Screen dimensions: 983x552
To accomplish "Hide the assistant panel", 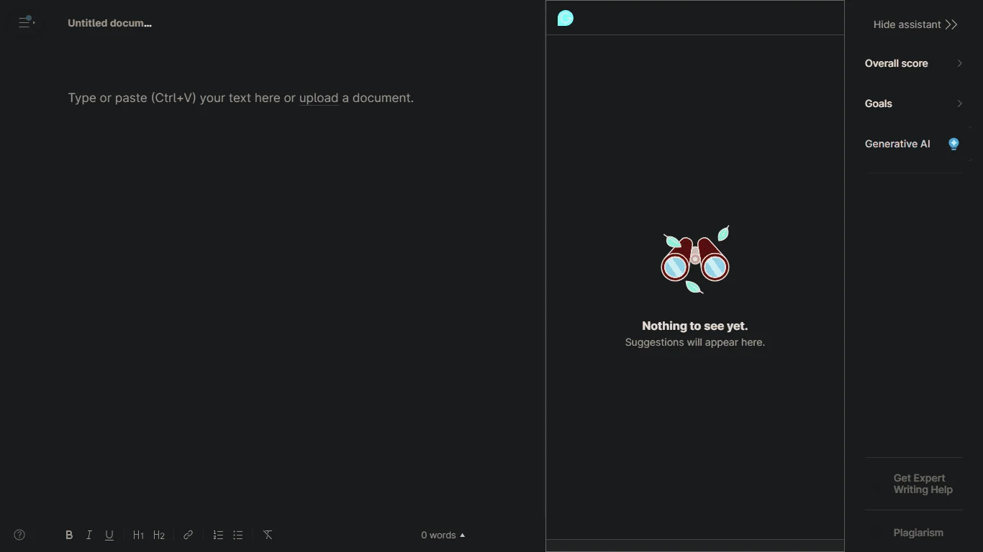I will [915, 24].
